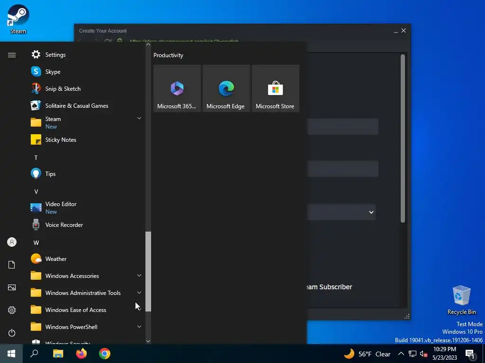
Task: Open Settings gear in Start sidebar
Action: tap(12, 310)
